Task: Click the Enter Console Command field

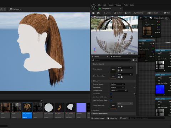Action: pyautogui.click(x=147, y=118)
